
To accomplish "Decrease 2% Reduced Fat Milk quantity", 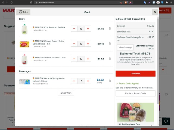I will (x=74, y=29).
